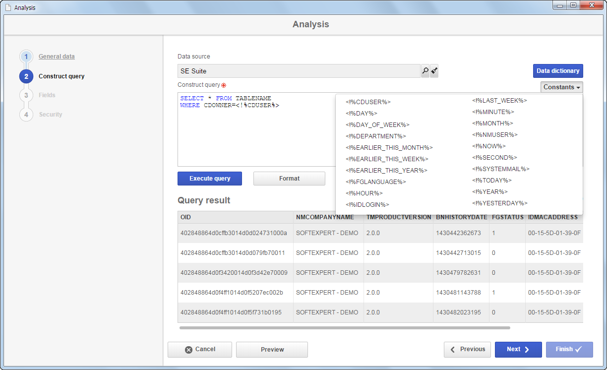The height and width of the screenshot is (370, 607).
Task: Select step 2 Construct query
Action: point(61,76)
